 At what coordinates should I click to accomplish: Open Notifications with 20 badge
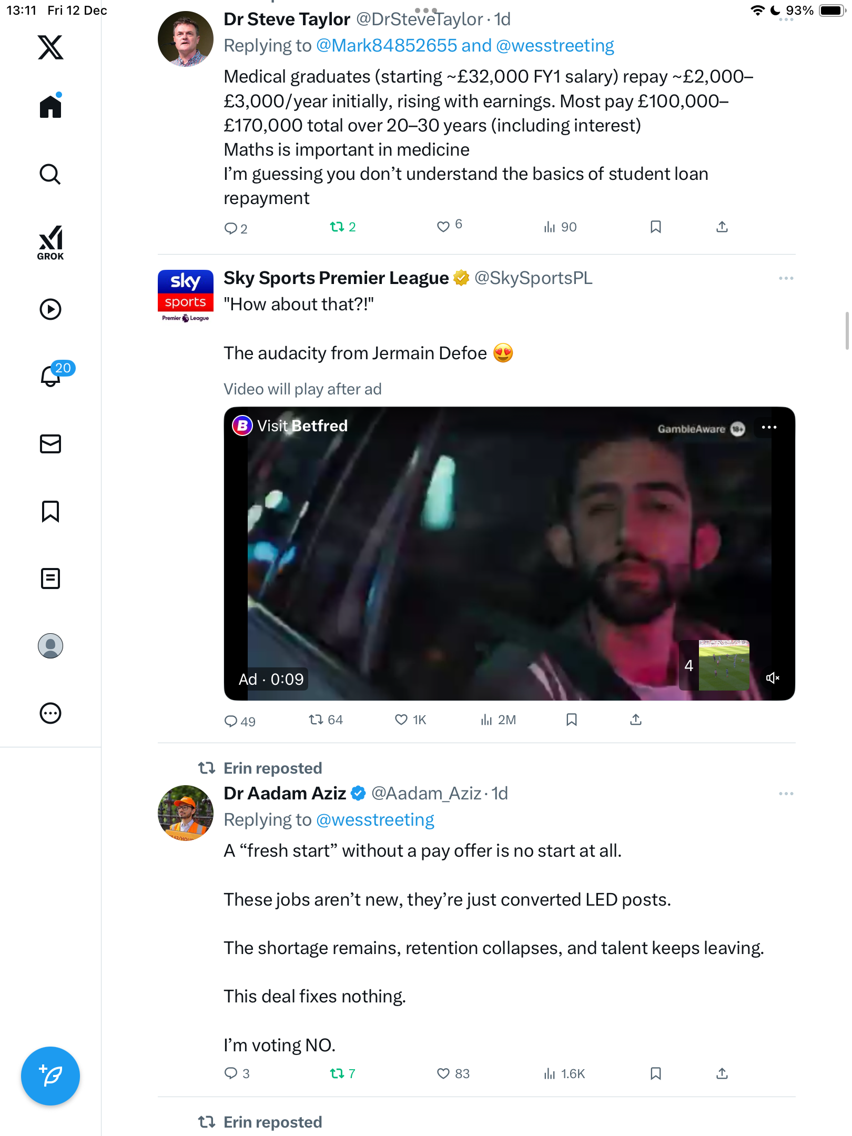tap(52, 376)
